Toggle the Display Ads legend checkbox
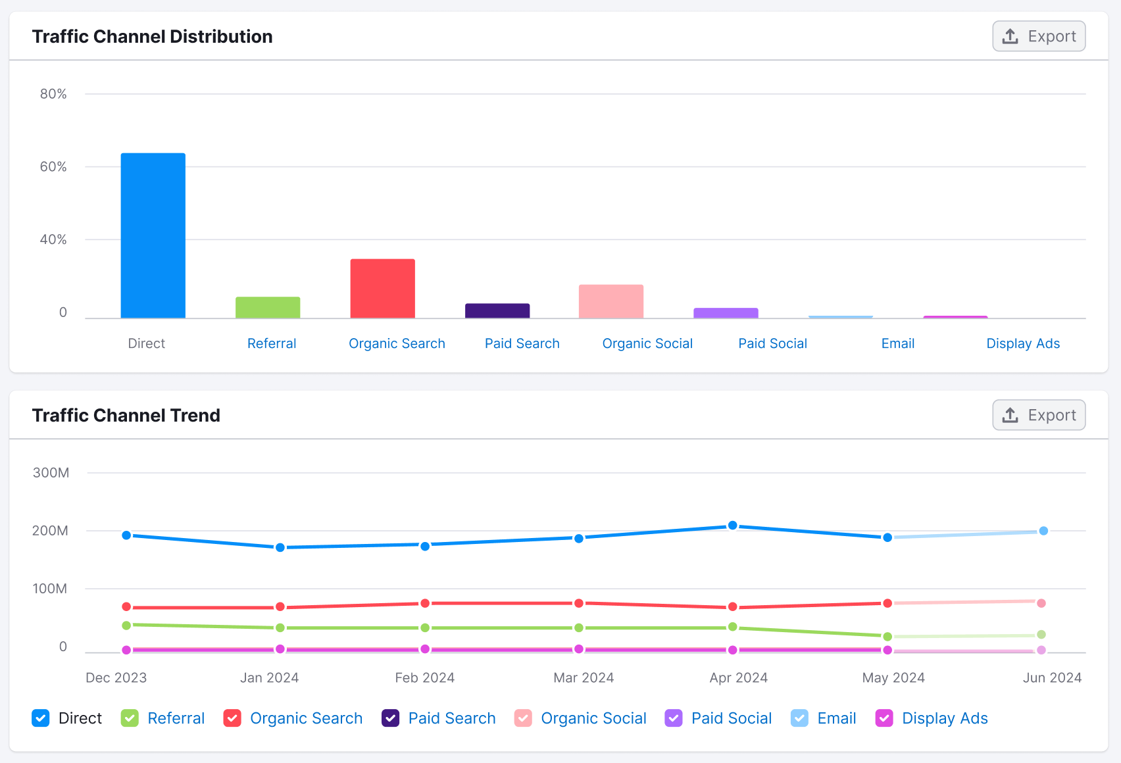The width and height of the screenshot is (1121, 763). tap(884, 718)
